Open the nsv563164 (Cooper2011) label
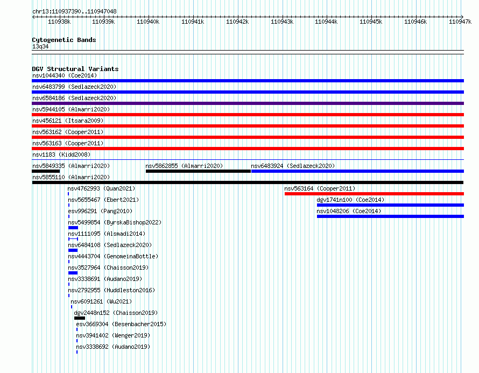The height and width of the screenshot is (373, 479). (320, 188)
